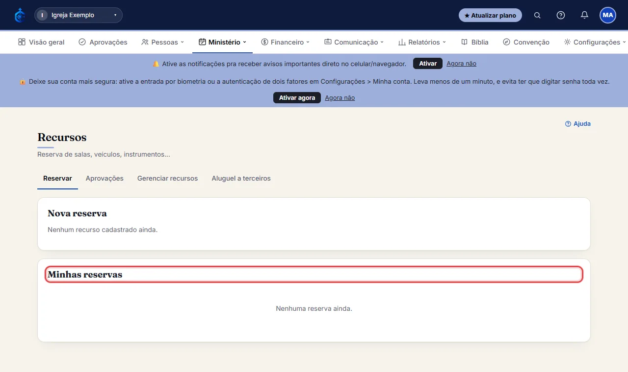Click the Financeiro dollar icon

264,42
